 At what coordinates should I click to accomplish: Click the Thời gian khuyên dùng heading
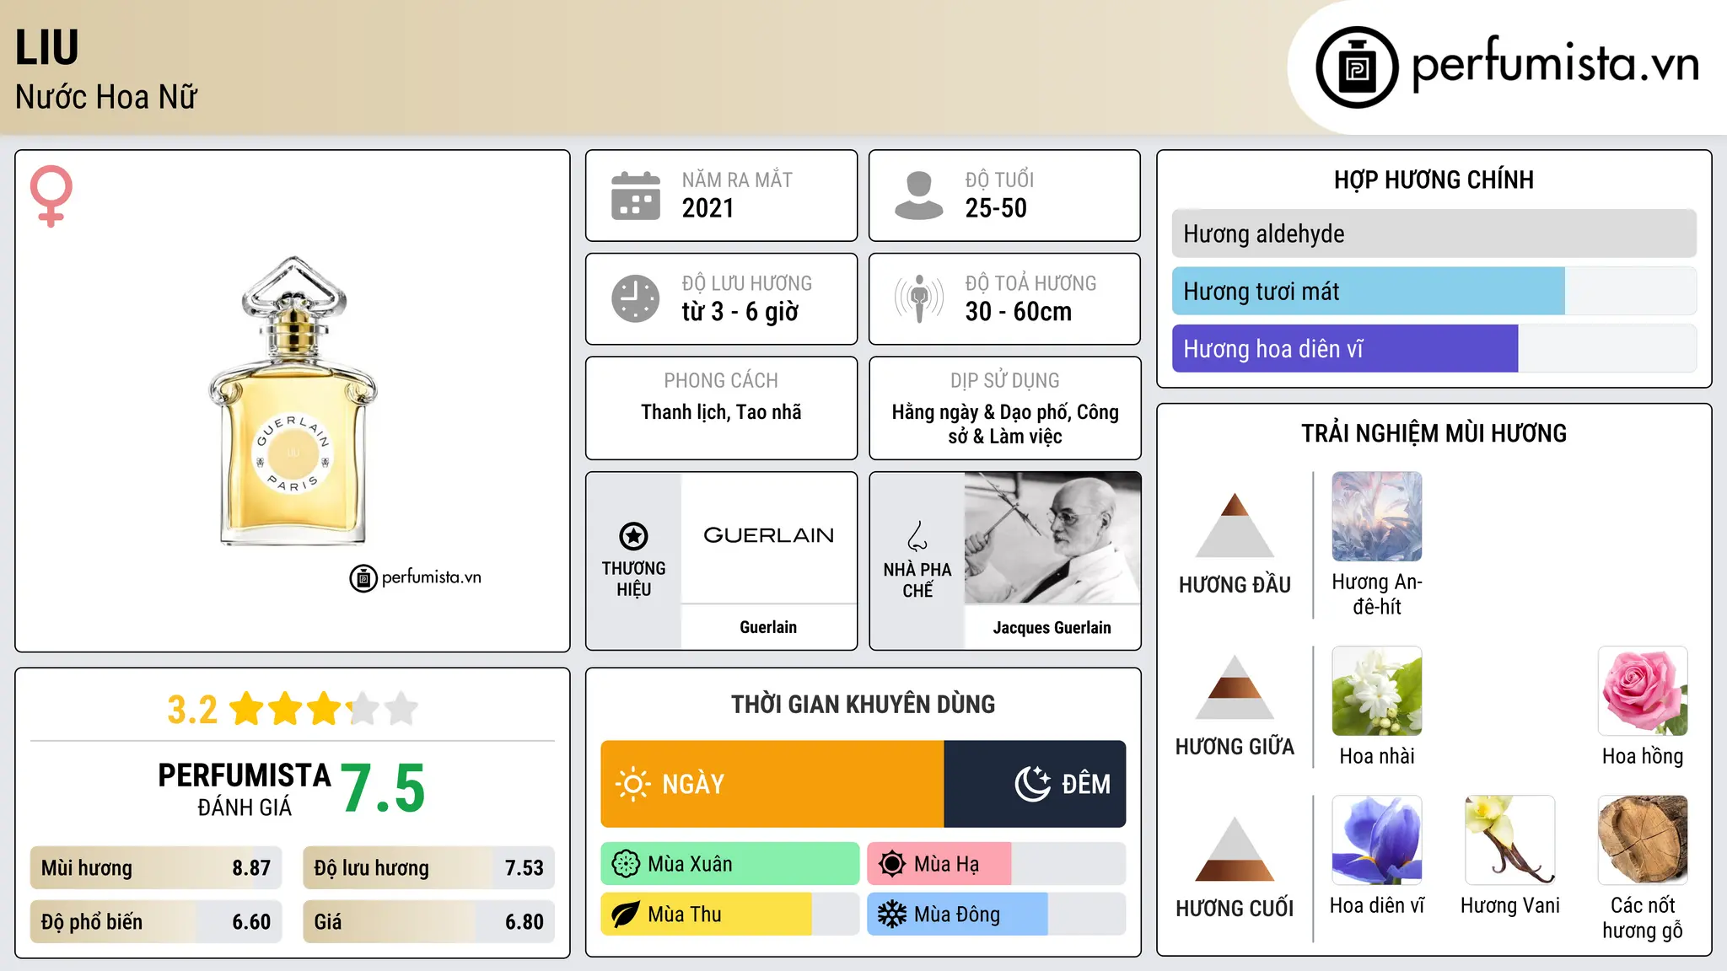[x=863, y=704]
